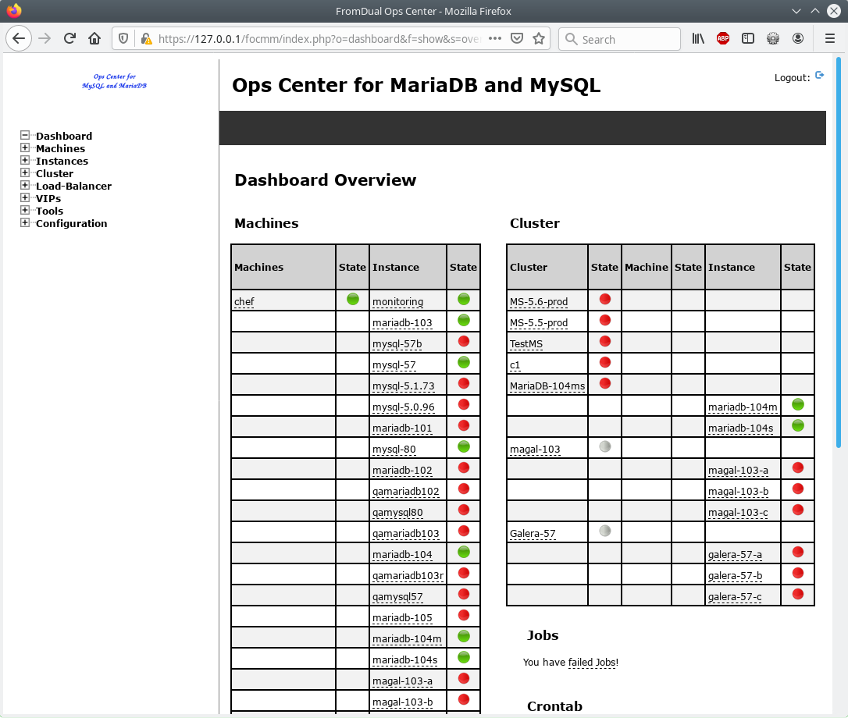Open tracking protection shield icon
The height and width of the screenshot is (718, 848).
(x=123, y=38)
